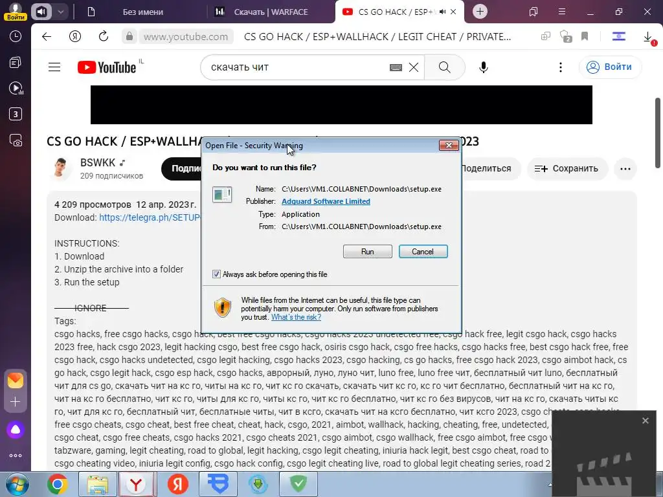The width and height of the screenshot is (663, 497).
Task: Open the on-screen keyboard icon in search
Action: pyautogui.click(x=396, y=67)
